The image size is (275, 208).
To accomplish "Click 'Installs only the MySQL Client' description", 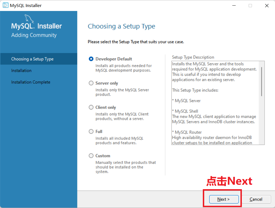I will (x=122, y=116).
